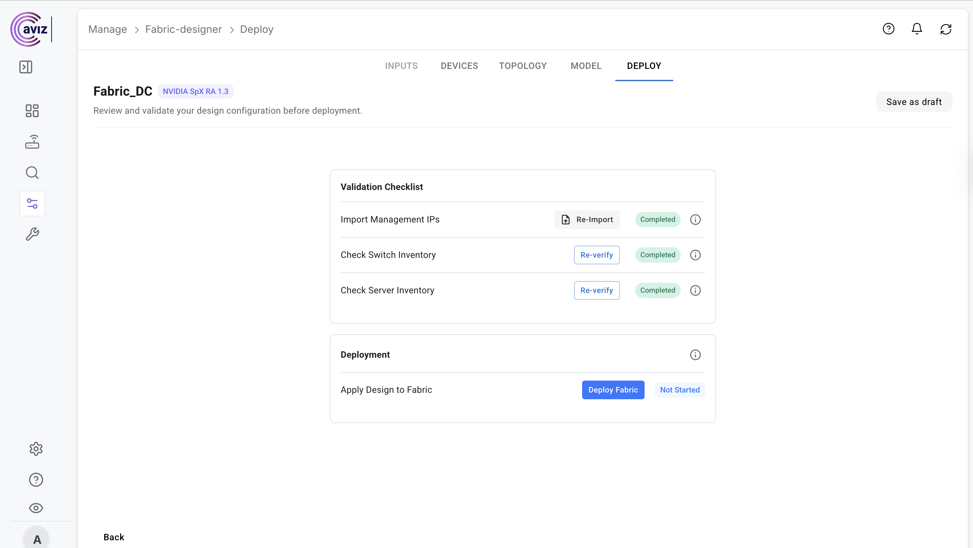Screen dimensions: 973x548
Task: Click the refresh icon in top bar
Action: pos(945,29)
